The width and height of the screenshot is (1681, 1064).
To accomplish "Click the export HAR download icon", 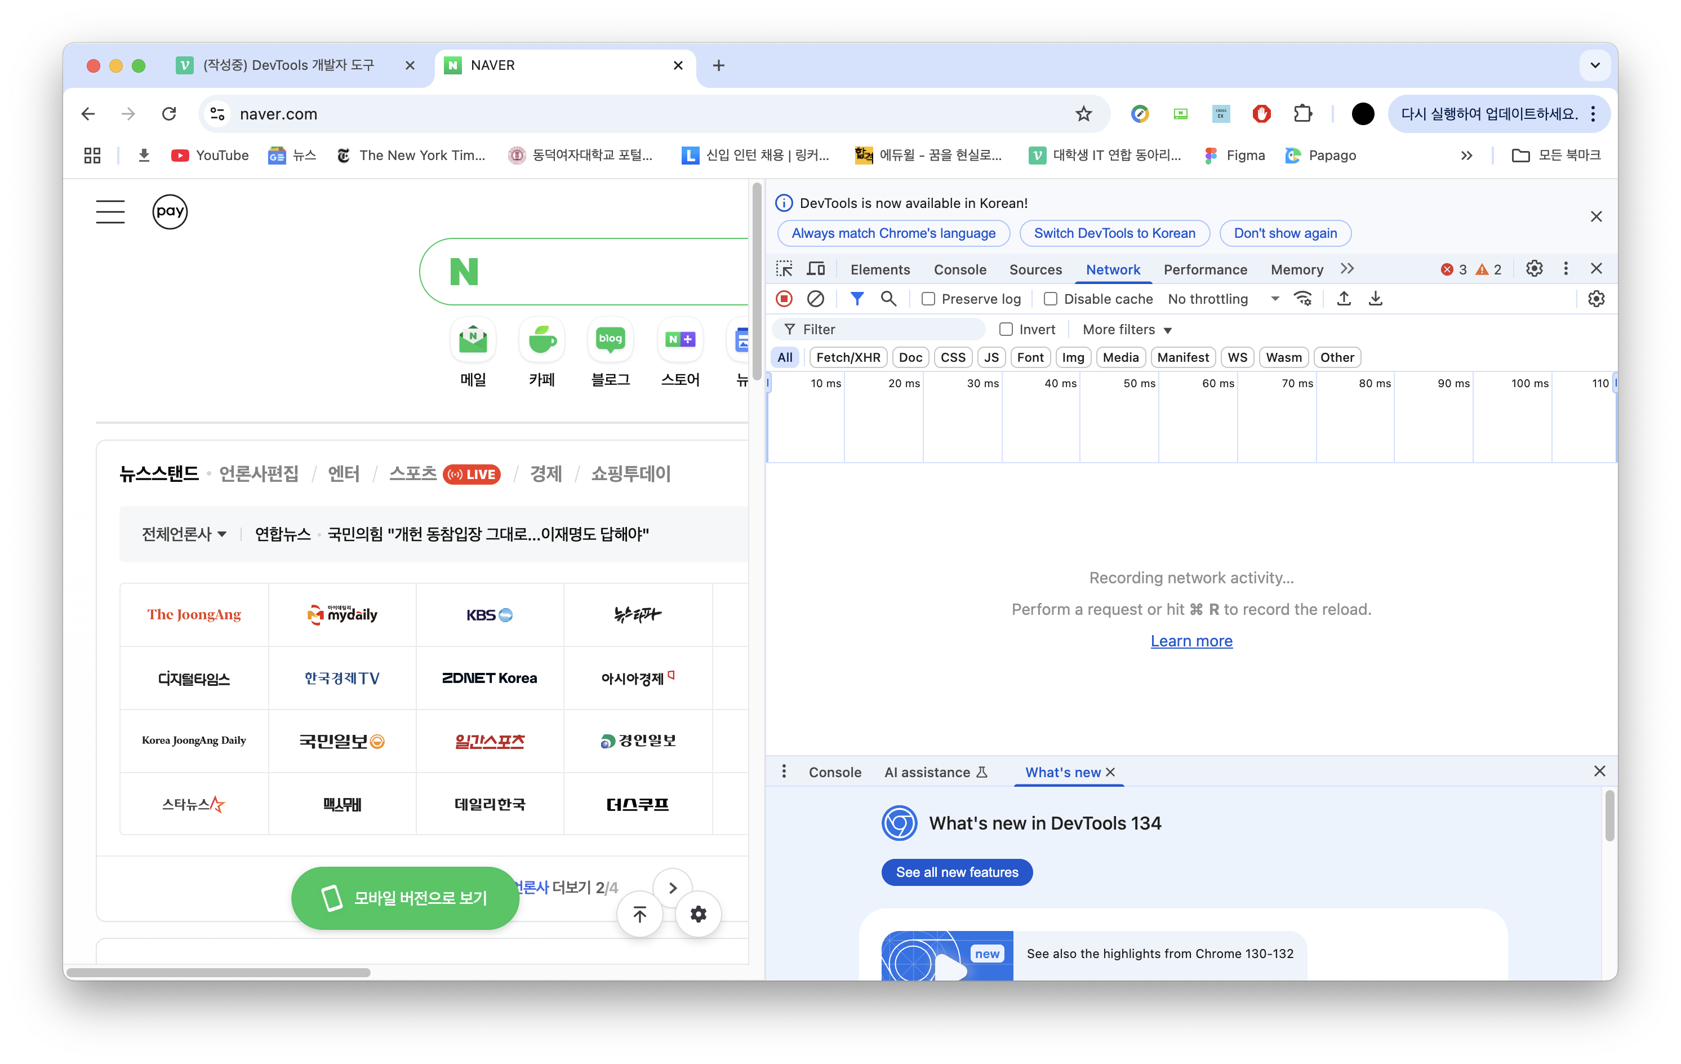I will pos(1375,299).
